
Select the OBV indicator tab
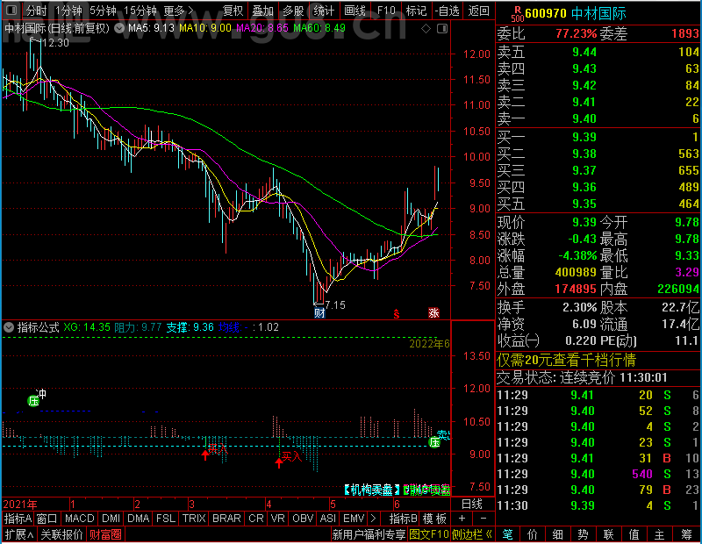click(x=303, y=519)
